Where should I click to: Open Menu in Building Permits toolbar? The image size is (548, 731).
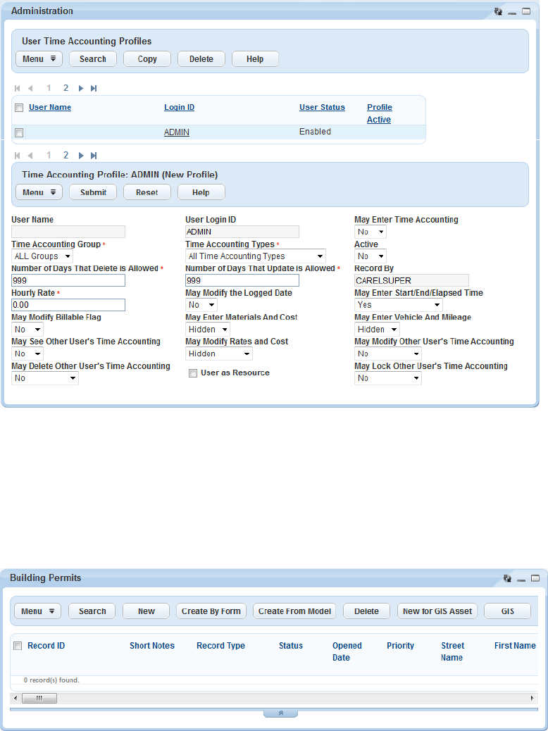[38, 611]
